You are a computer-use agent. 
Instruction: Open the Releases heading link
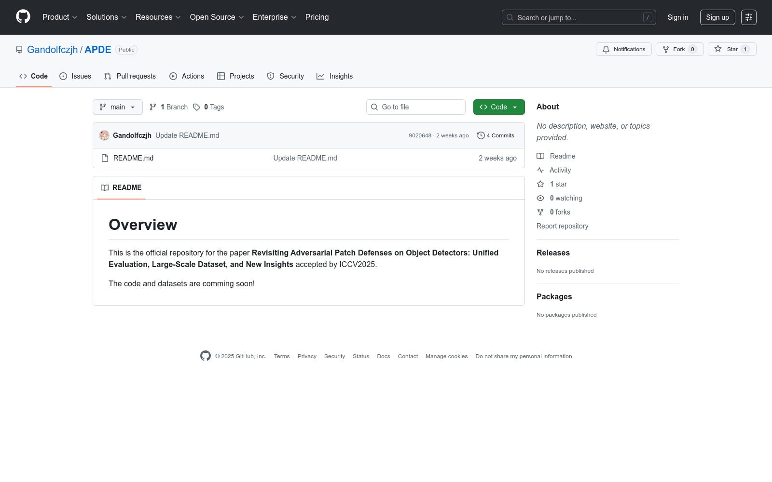point(553,253)
